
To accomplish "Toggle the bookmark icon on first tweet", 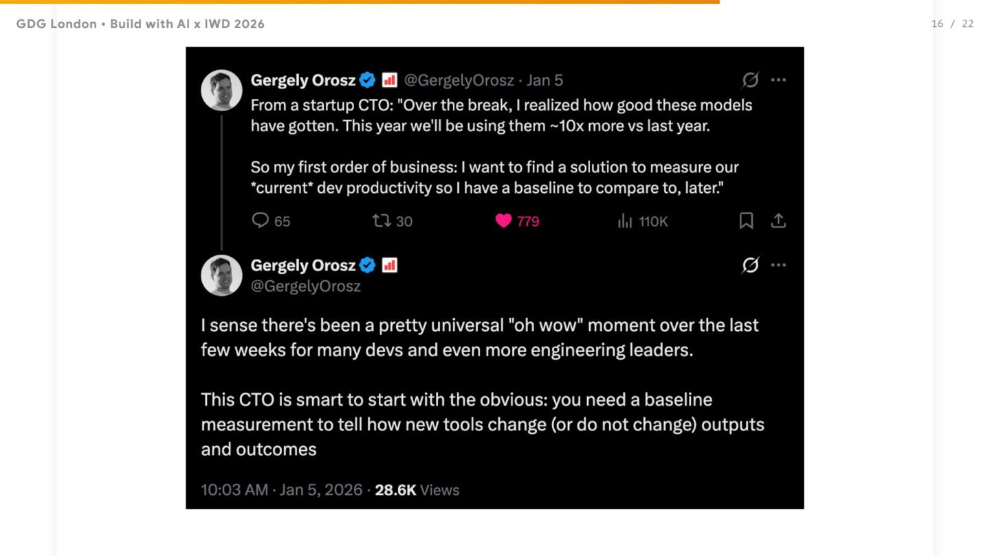I will pyautogui.click(x=746, y=220).
